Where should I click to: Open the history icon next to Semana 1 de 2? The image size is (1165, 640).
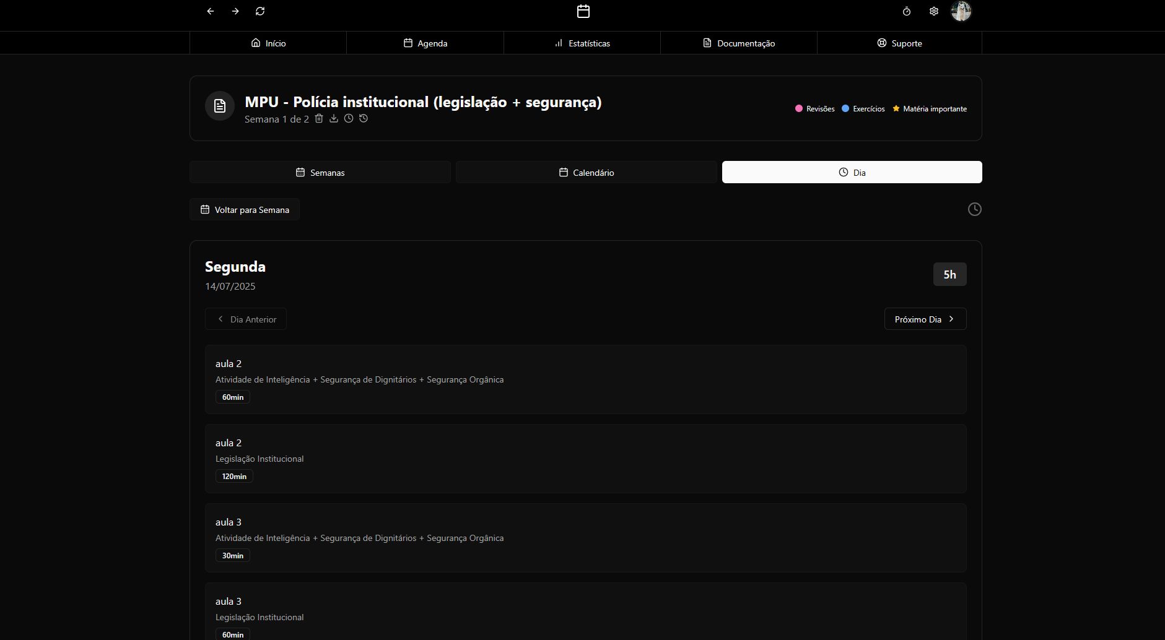(364, 118)
